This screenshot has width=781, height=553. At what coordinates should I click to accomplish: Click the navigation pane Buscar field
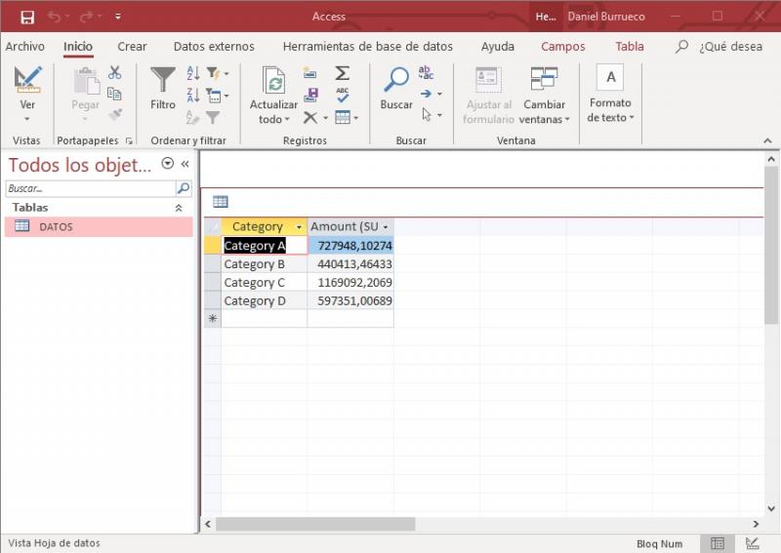point(90,188)
